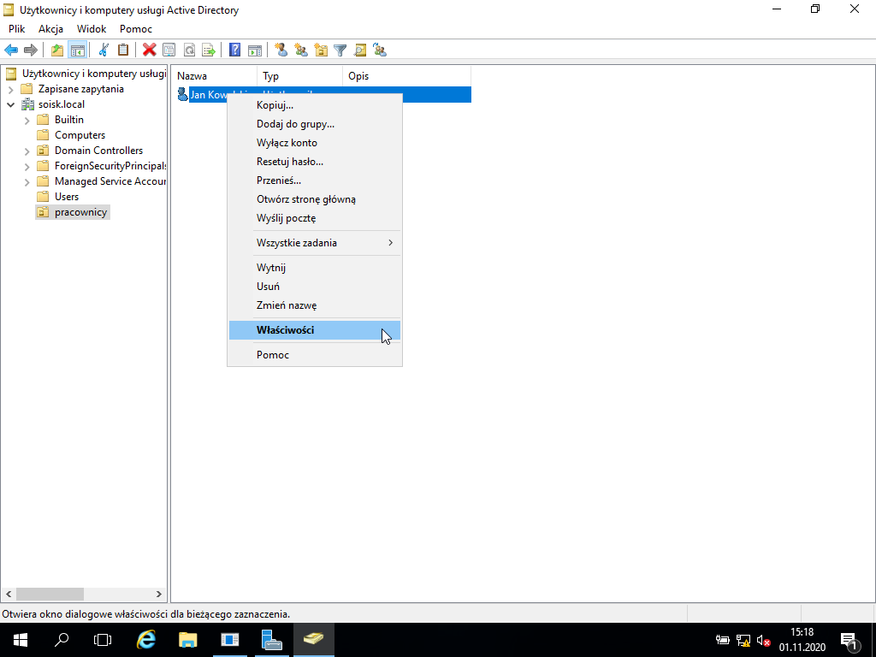876x657 pixels.
Task: Click the Forward arrow in the toolbar
Action: 30,50
